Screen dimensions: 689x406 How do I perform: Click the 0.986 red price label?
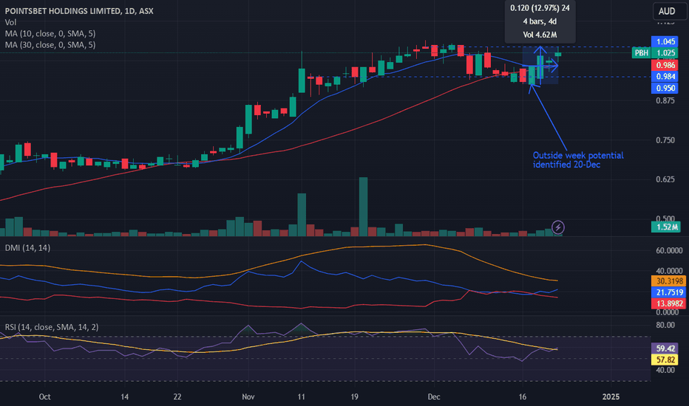tap(665, 66)
